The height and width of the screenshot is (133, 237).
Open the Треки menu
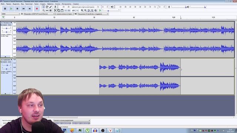[36, 4]
